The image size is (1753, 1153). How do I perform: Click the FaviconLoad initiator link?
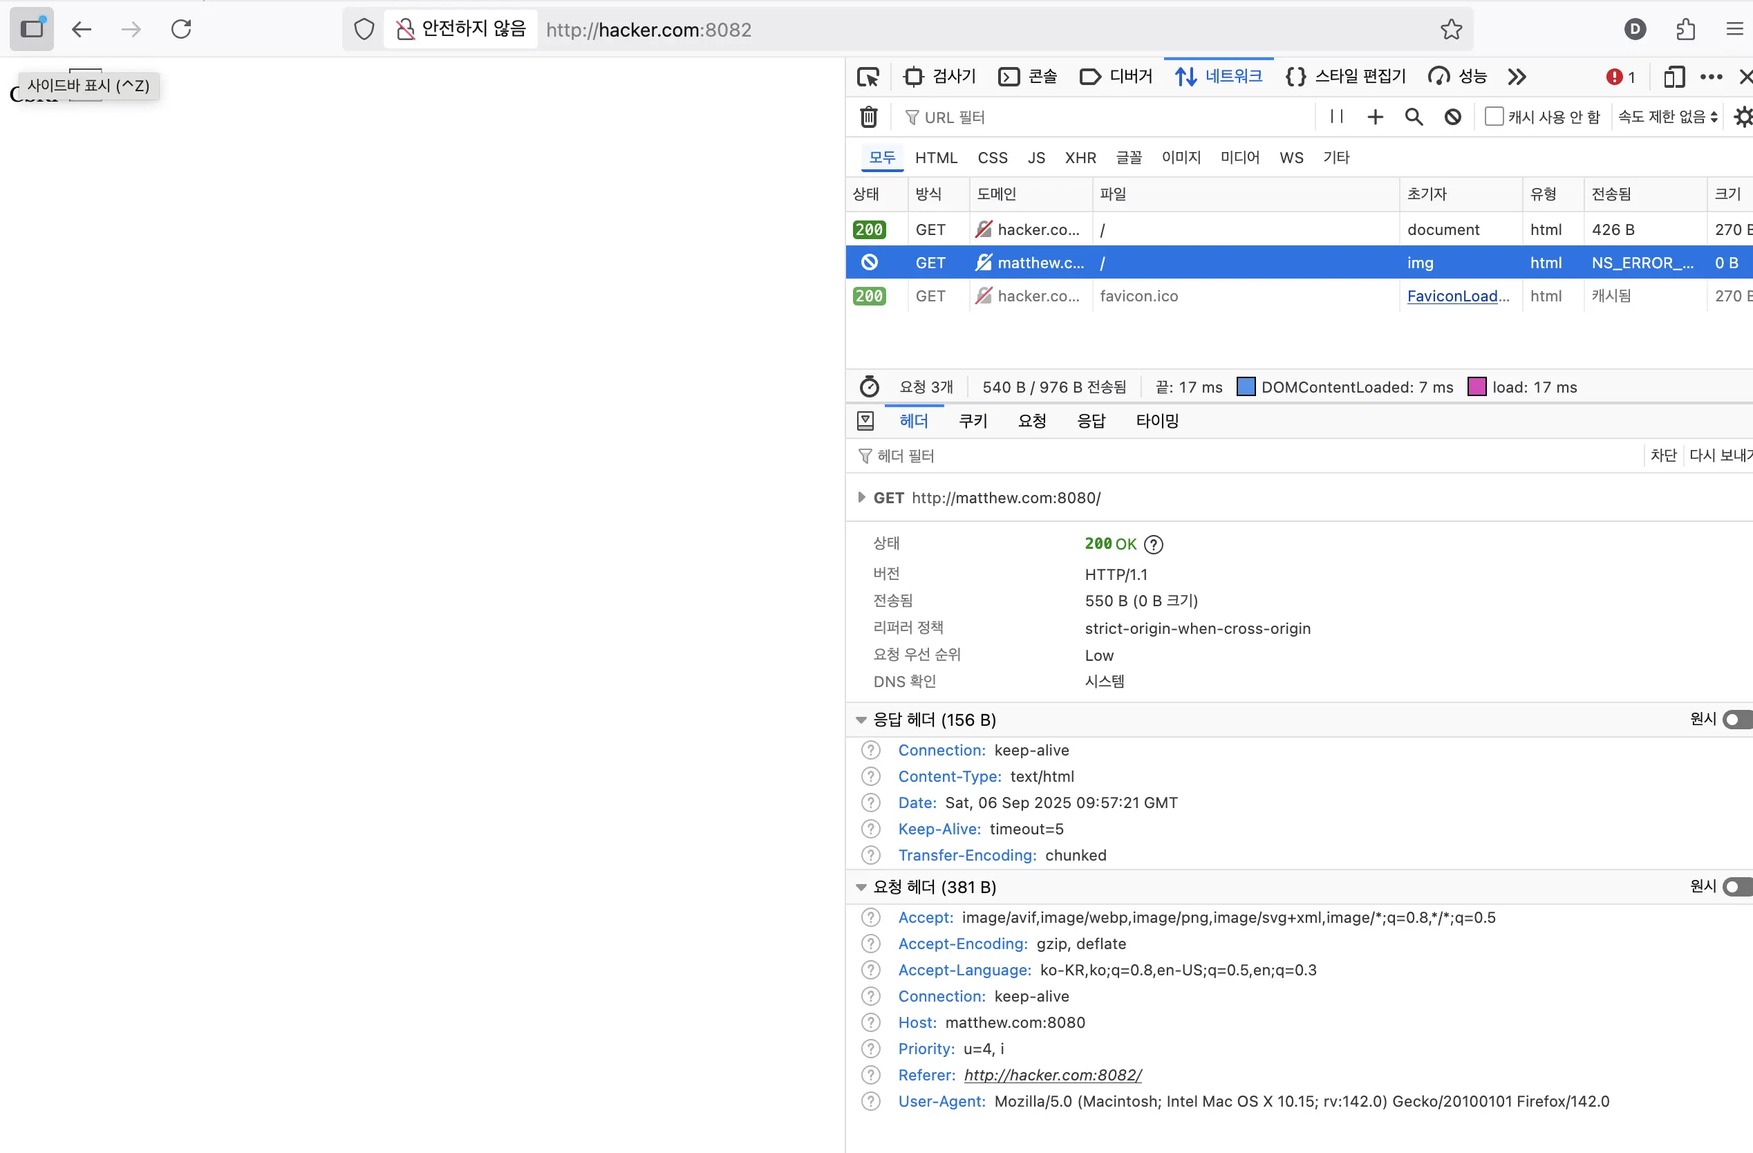1457,296
